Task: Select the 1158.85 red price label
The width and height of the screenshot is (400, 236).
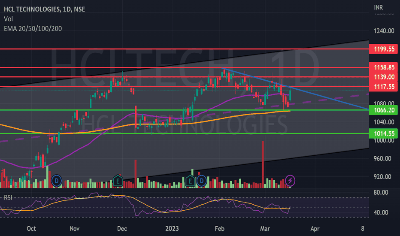Action: tap(383, 67)
